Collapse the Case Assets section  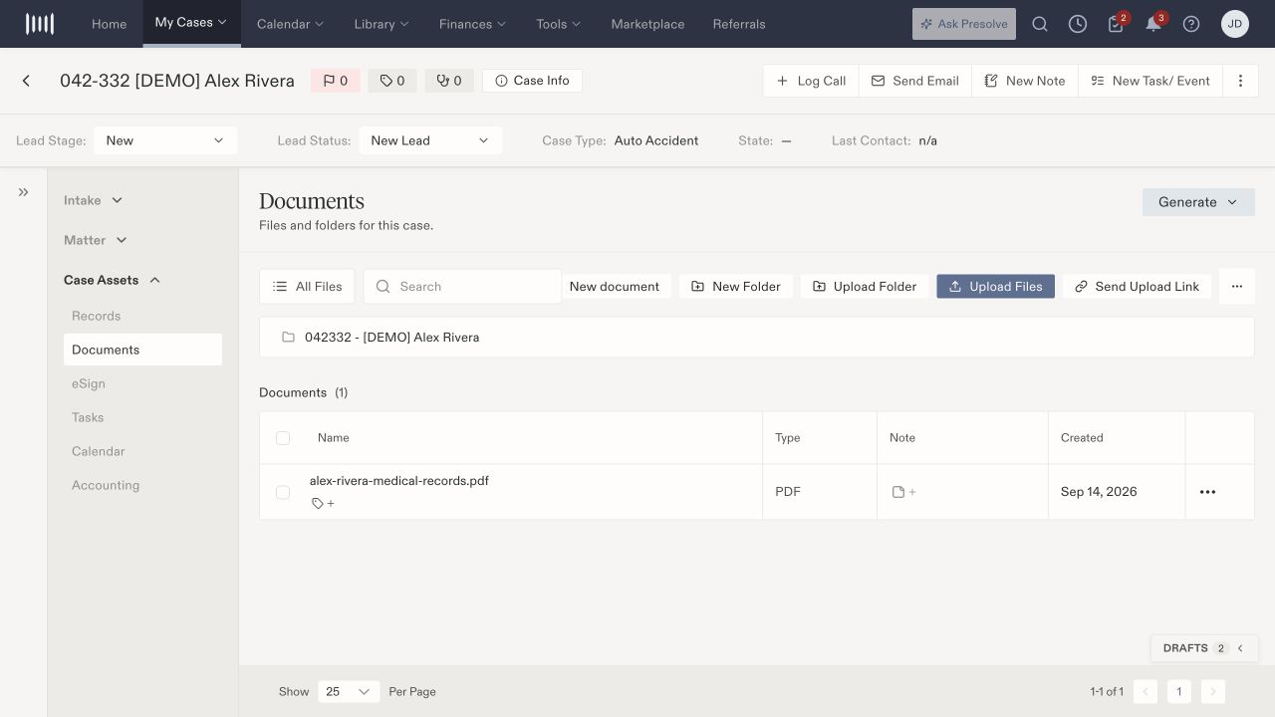point(112,280)
